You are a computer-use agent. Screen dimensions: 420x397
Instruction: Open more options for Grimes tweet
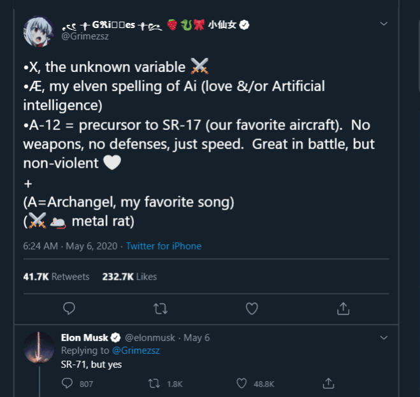384,24
